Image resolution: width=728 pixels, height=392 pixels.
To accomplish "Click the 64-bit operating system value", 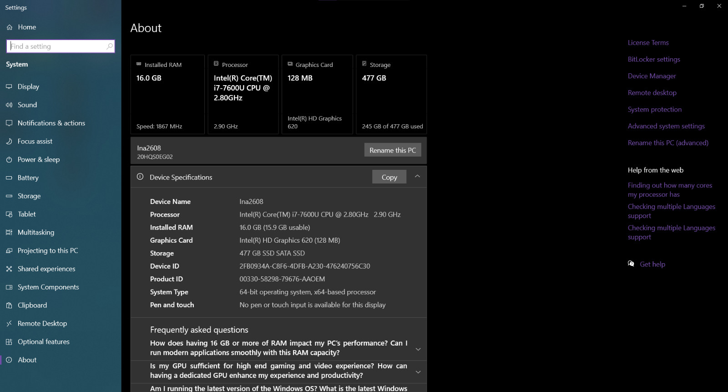I will pyautogui.click(x=308, y=292).
